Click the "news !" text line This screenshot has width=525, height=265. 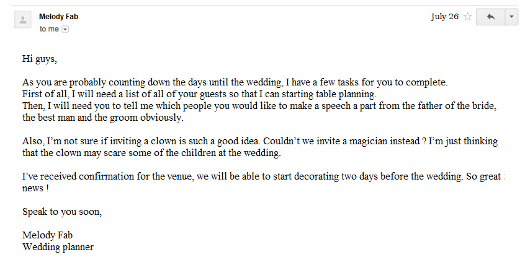point(35,188)
